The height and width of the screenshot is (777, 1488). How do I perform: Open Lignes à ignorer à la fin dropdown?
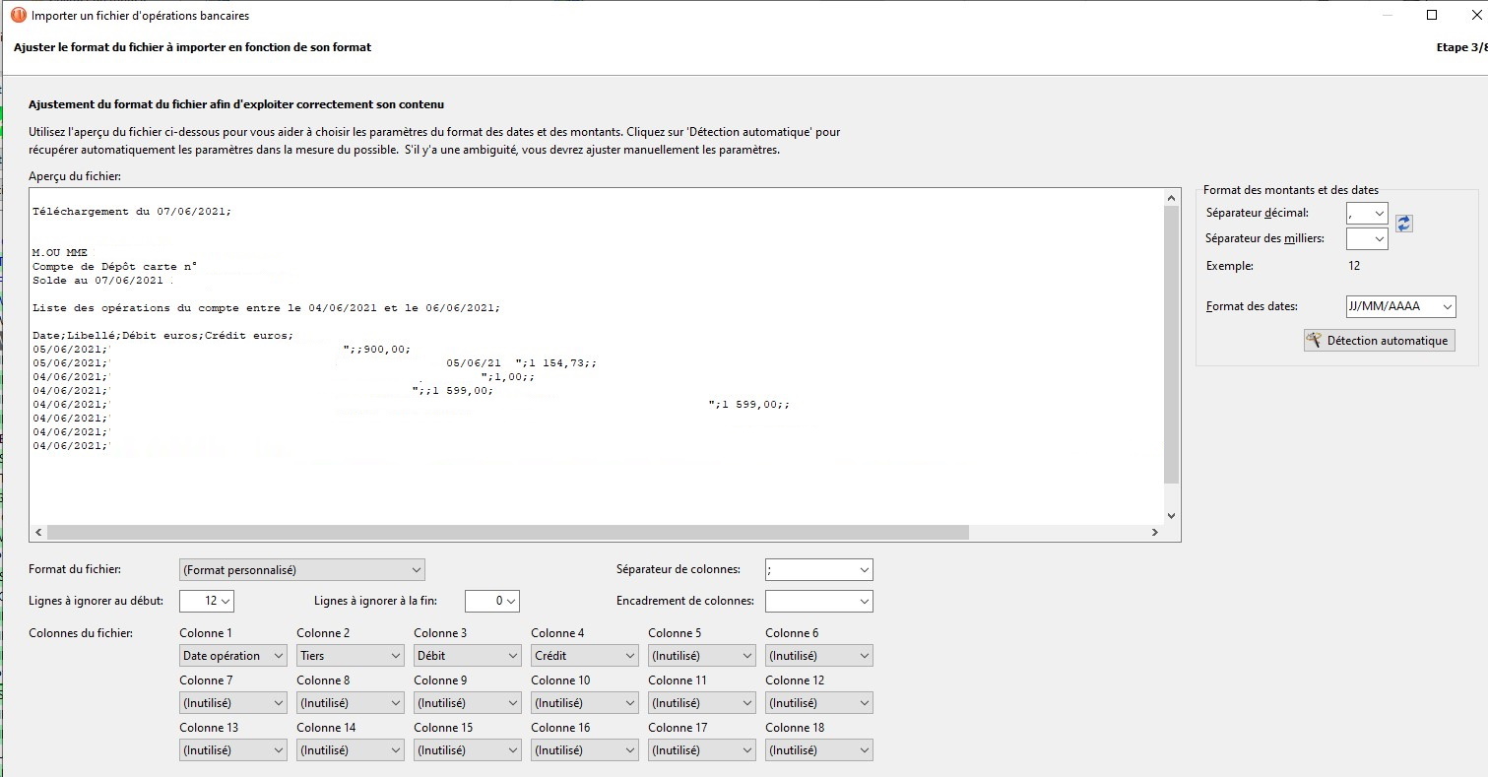coord(491,601)
